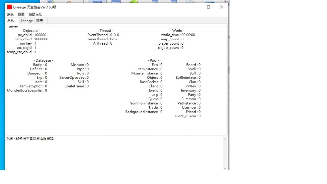Click the MonsterBossSpawnlist : 0 entry

pos(27,91)
